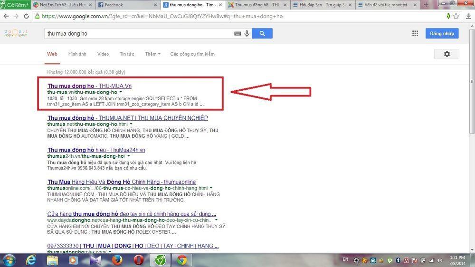Open '0973333330 | THU | MUA' result
475x267 pixels.
[133, 246]
